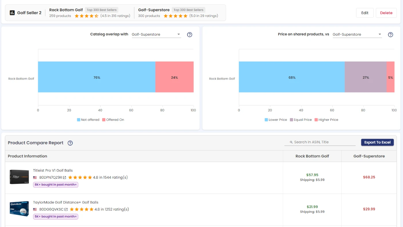Click the 5% Higher Price bar segment
This screenshot has height=227, width=403.
pos(390,77)
